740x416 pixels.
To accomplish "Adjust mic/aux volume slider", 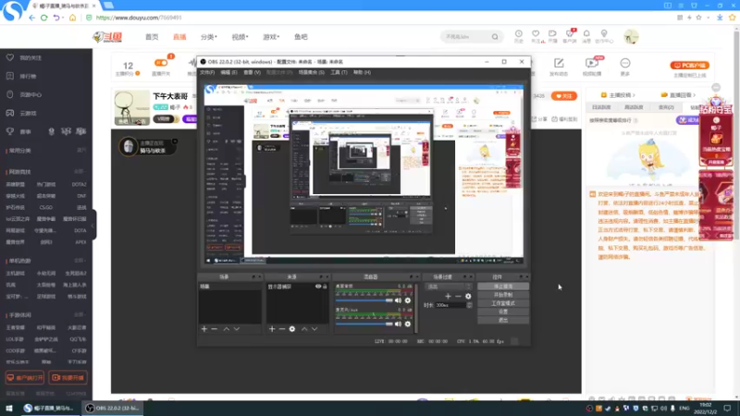I will tap(364, 324).
